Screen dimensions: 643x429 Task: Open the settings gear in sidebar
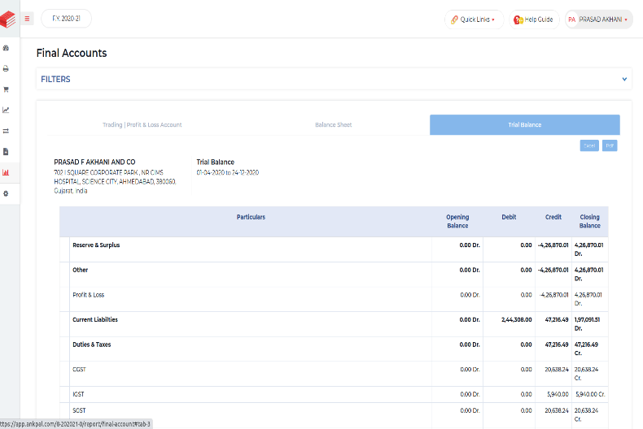pyautogui.click(x=7, y=193)
